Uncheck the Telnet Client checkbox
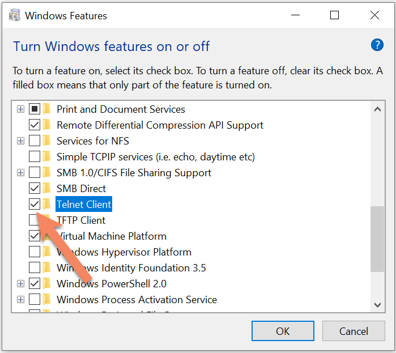The image size is (396, 353). coord(35,204)
